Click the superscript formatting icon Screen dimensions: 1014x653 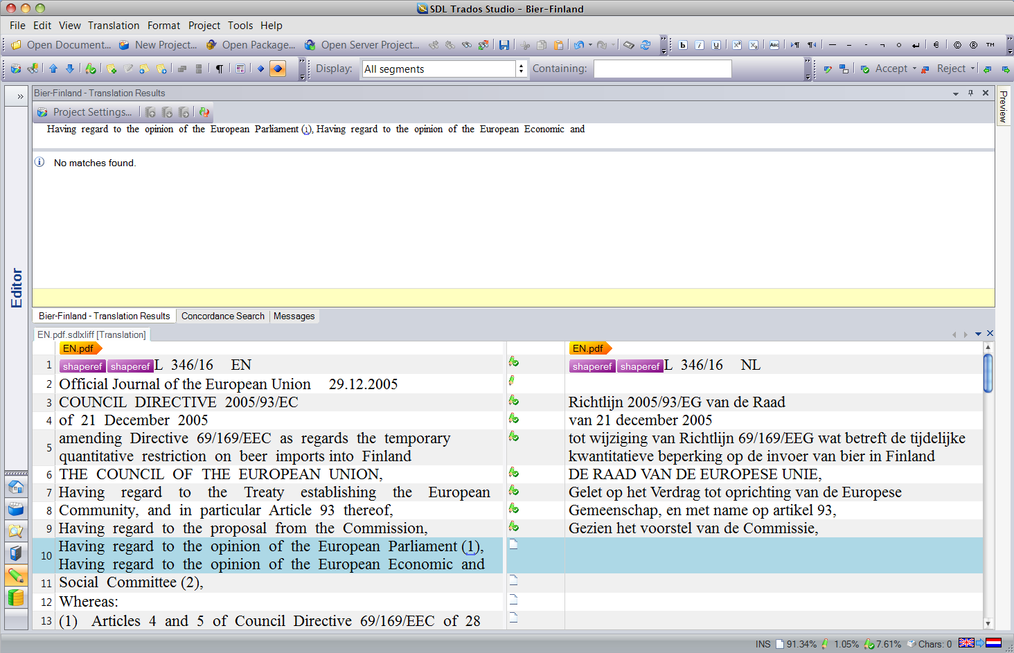737,45
